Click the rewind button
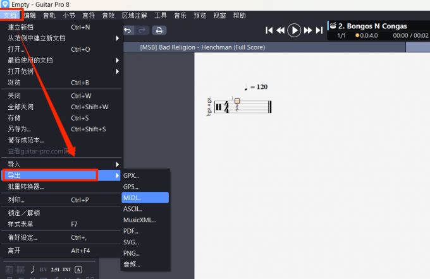Viewport: 430px width, 279px height. point(281,30)
